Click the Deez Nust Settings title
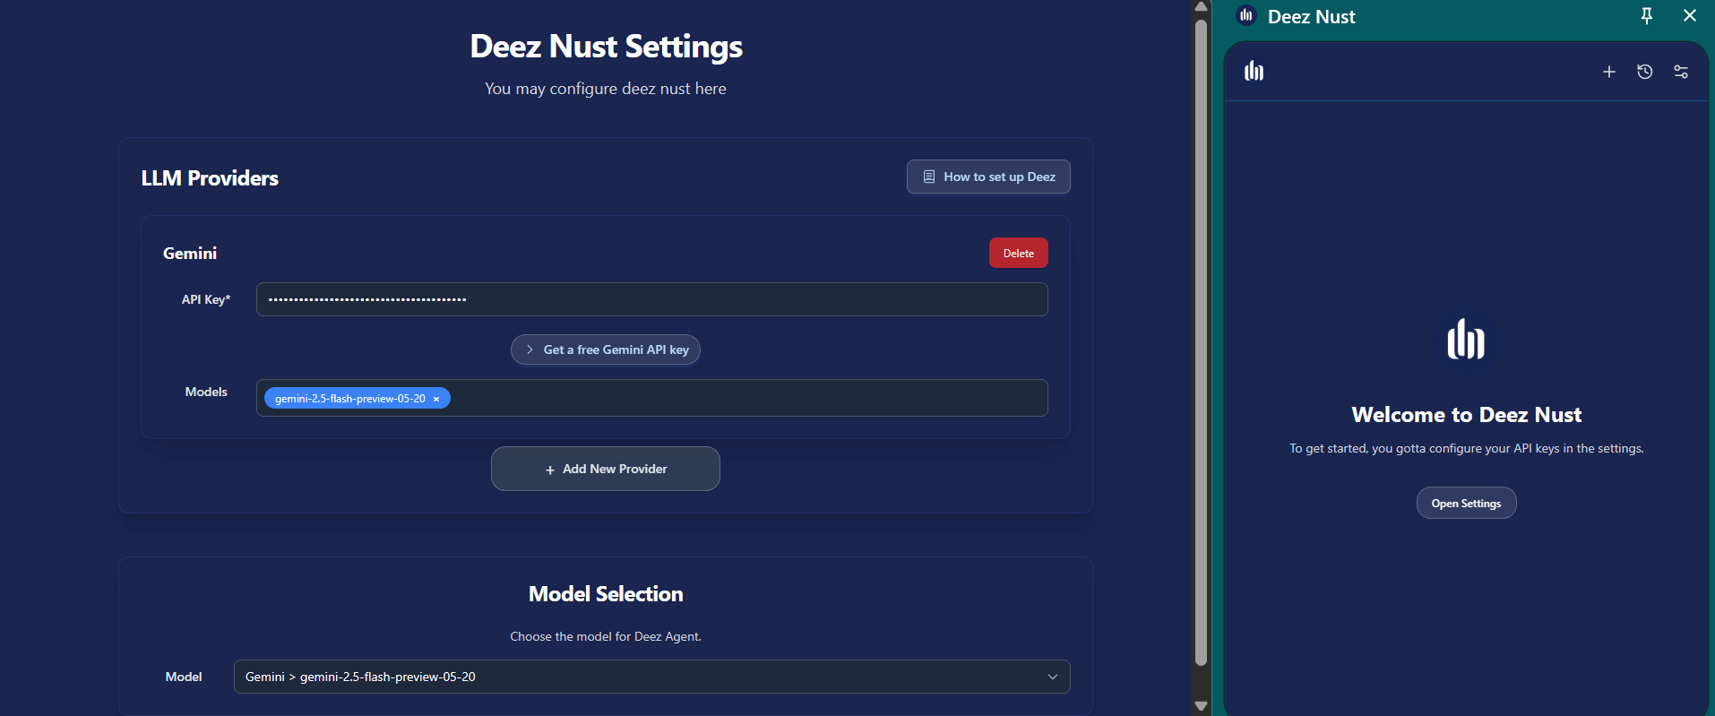 point(606,47)
